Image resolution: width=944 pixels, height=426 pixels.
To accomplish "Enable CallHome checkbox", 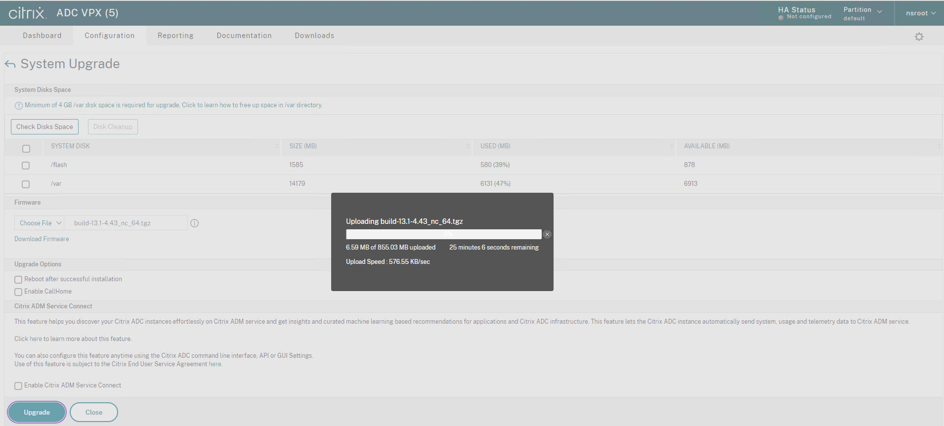I will click(x=18, y=292).
